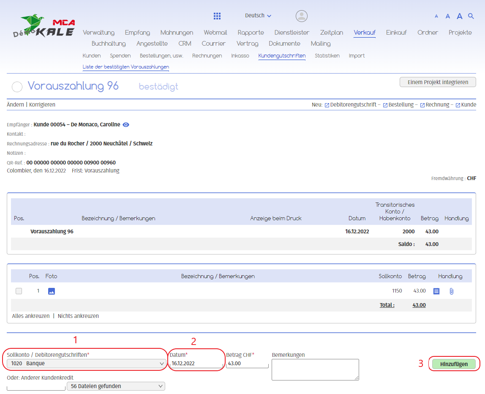Open the Courrier menu
This screenshot has height=394, width=485.
pyautogui.click(x=213, y=44)
